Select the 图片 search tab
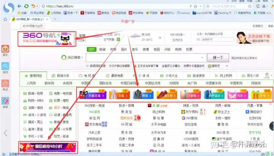 click(124, 49)
